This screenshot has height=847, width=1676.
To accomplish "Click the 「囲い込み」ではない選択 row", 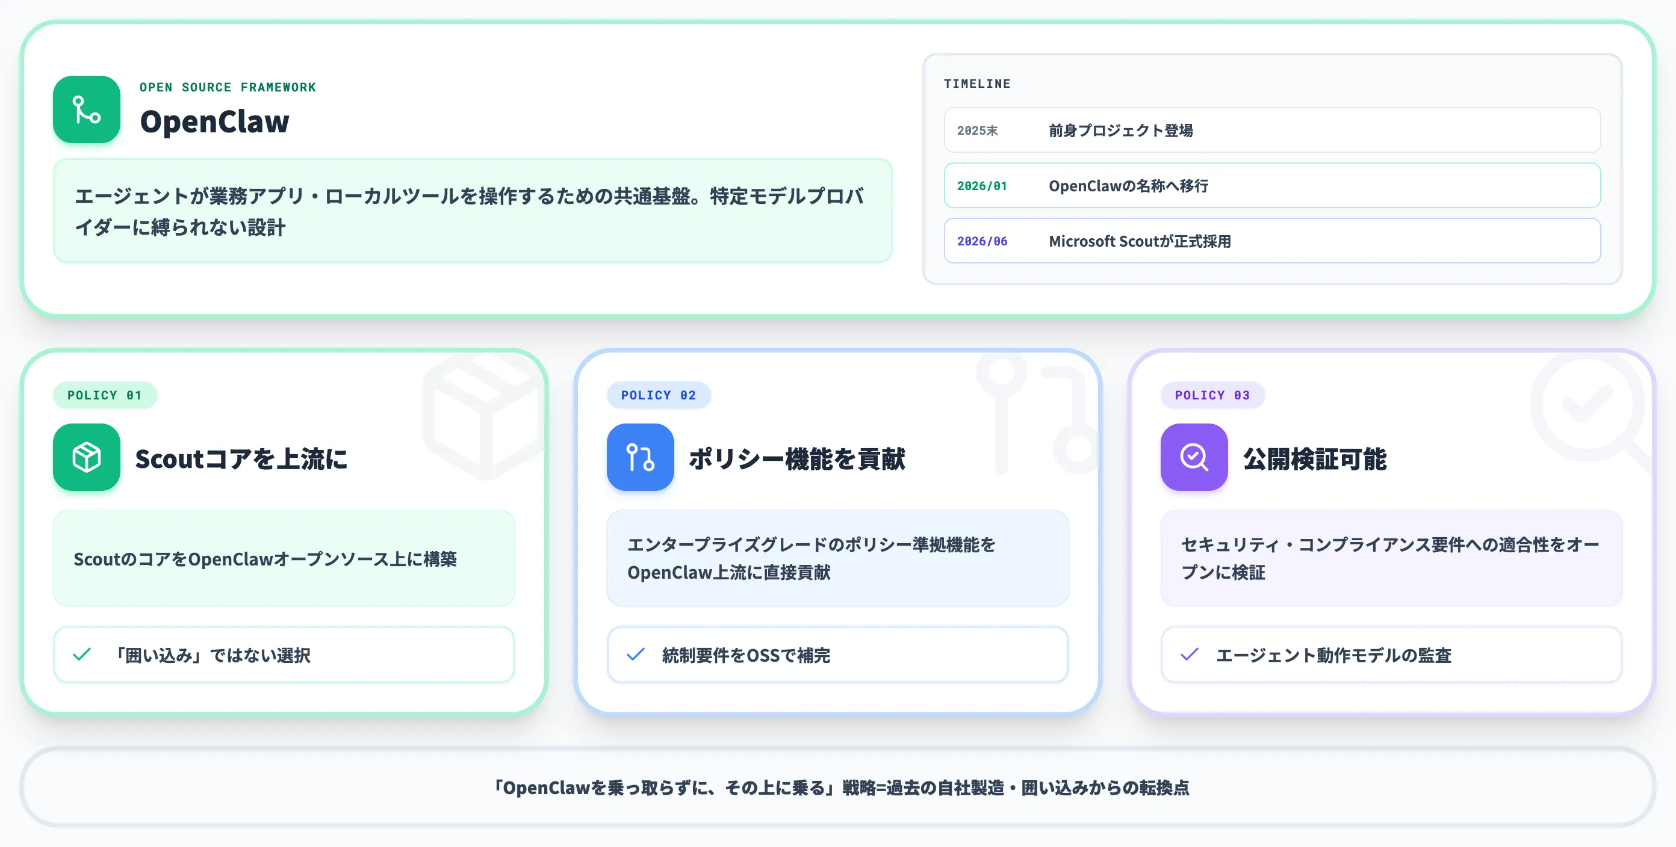I will pyautogui.click(x=284, y=654).
